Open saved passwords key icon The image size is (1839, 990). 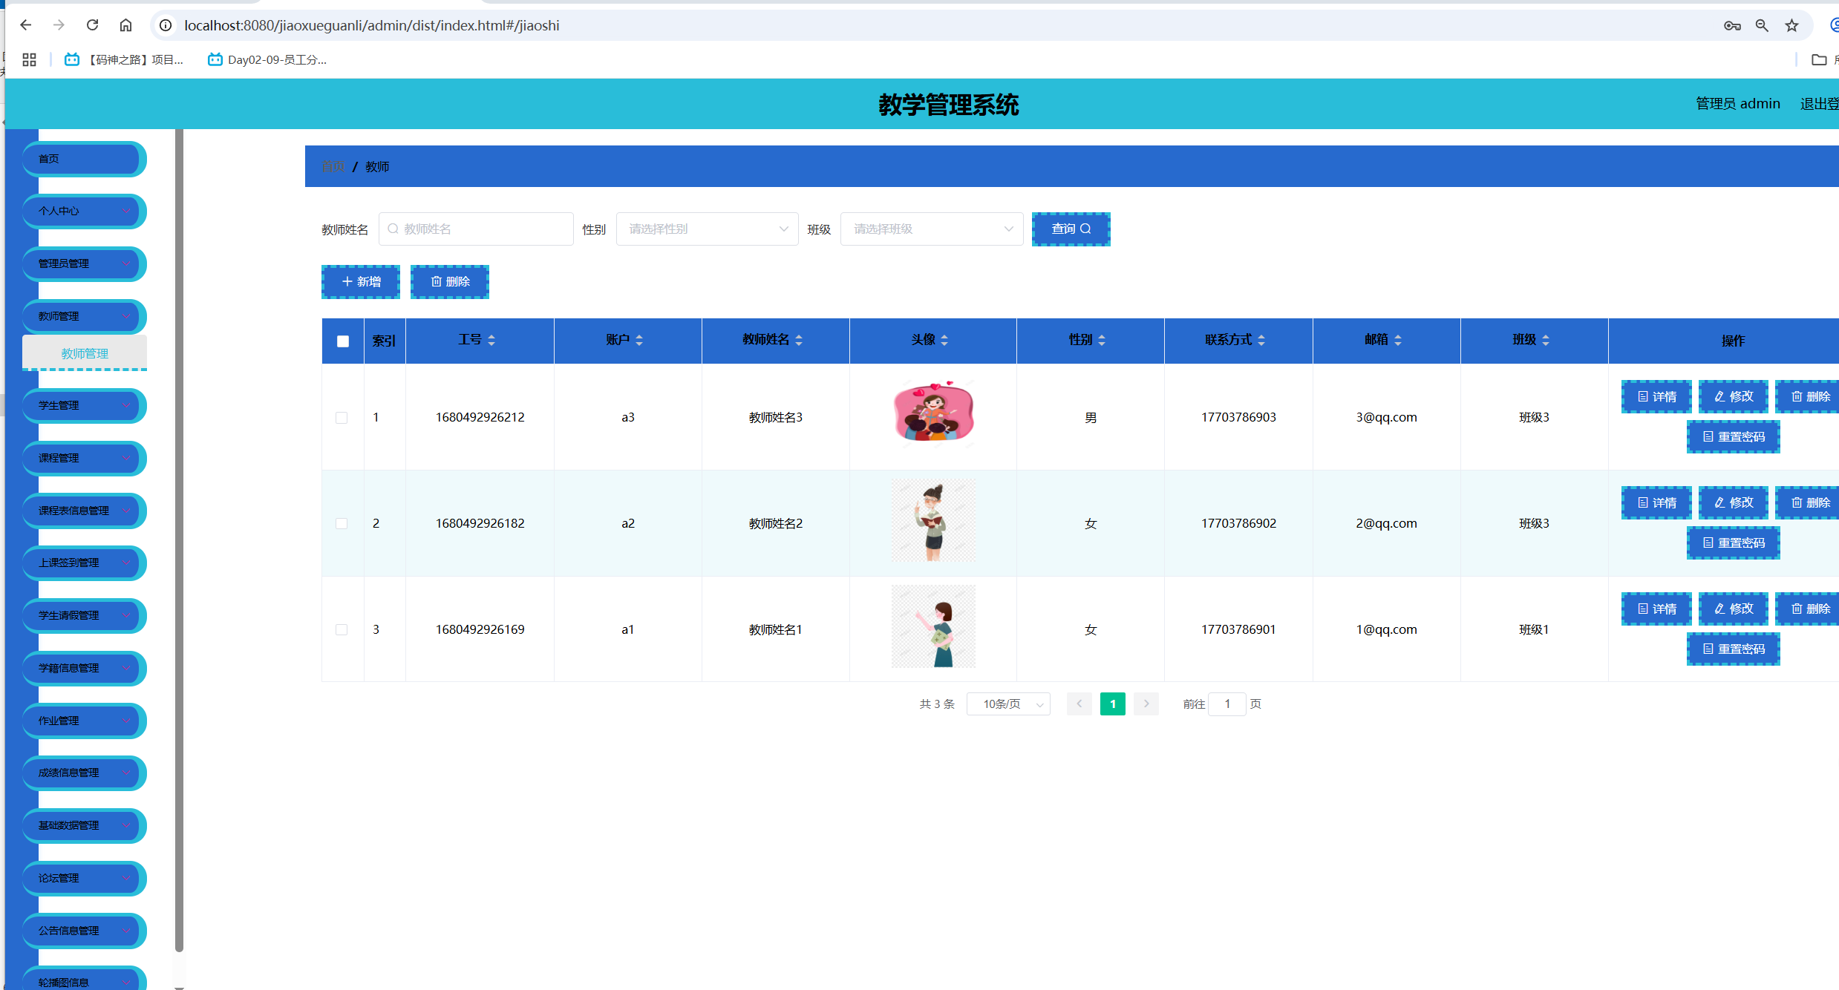coord(1732,26)
